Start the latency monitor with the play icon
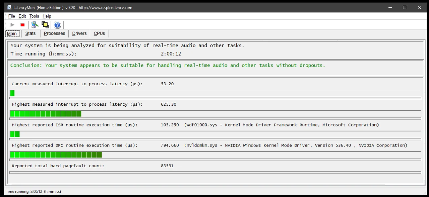 pos(12,25)
